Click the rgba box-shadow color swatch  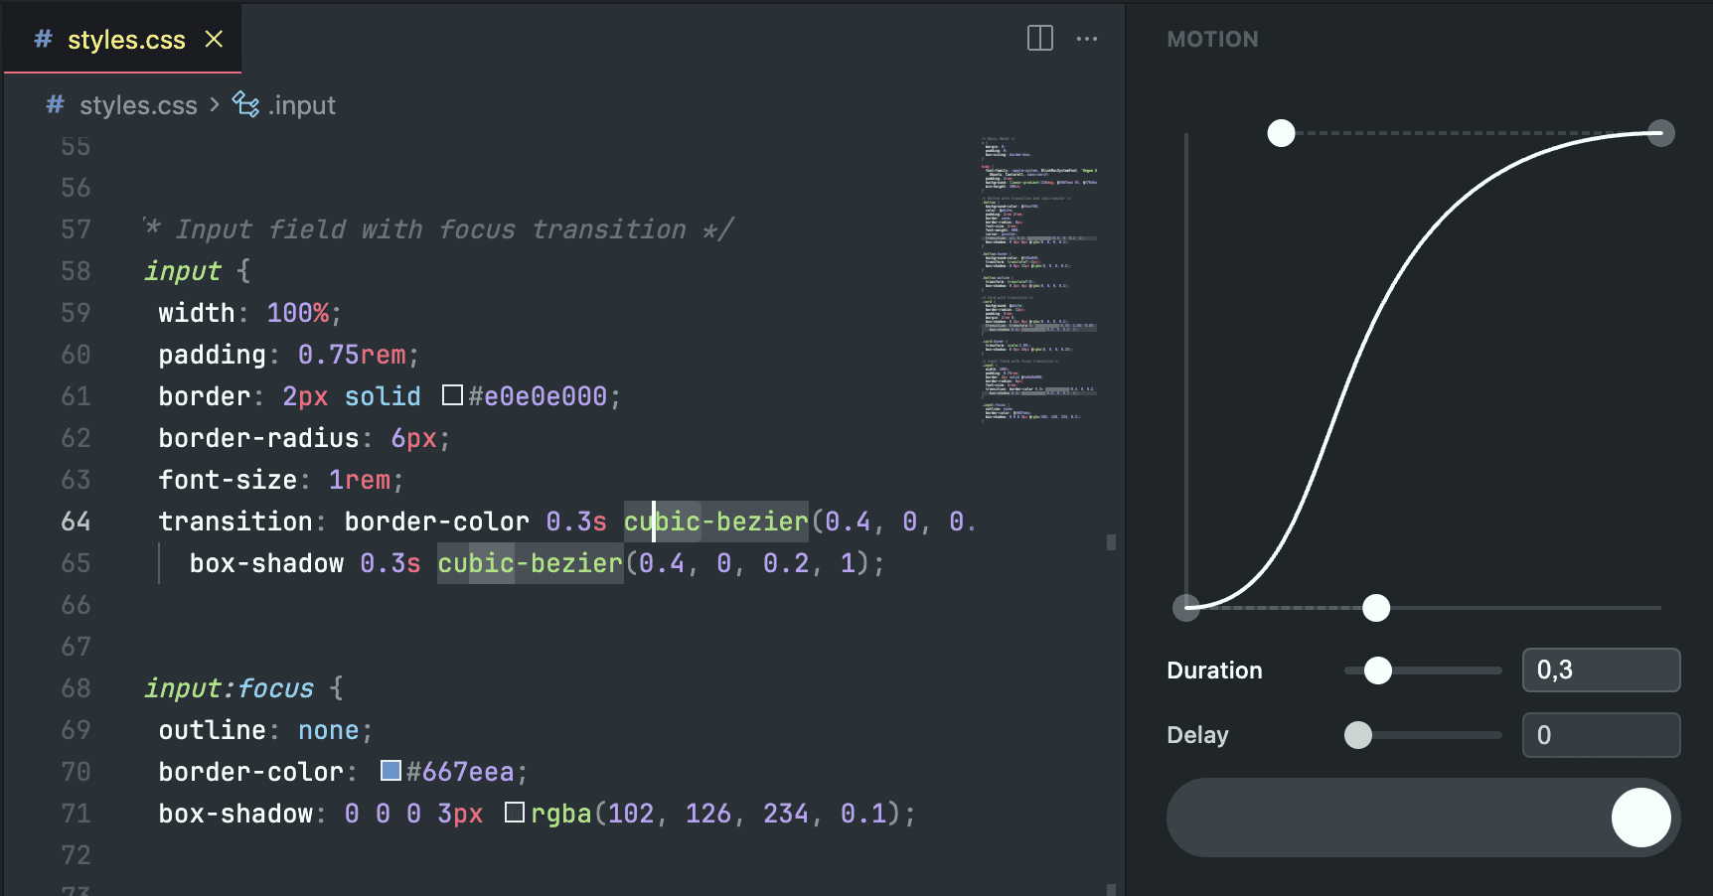(515, 813)
